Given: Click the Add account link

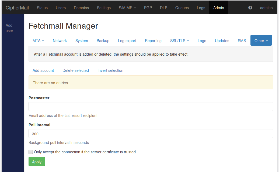Looking at the screenshot, I should tap(43, 70).
